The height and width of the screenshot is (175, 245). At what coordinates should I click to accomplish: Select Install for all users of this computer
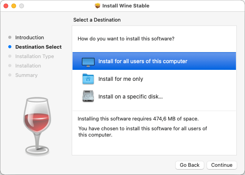point(154,61)
